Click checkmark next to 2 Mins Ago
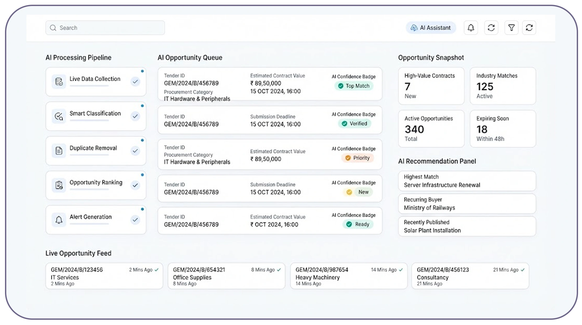This screenshot has height=325, width=582. pyautogui.click(x=157, y=270)
